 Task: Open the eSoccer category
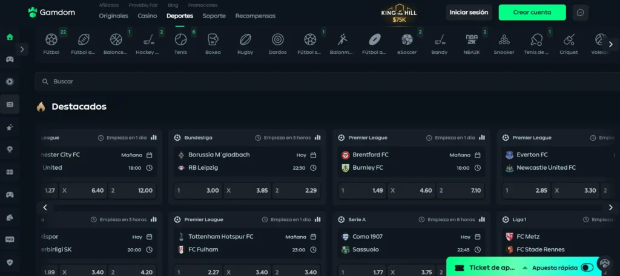(x=407, y=43)
